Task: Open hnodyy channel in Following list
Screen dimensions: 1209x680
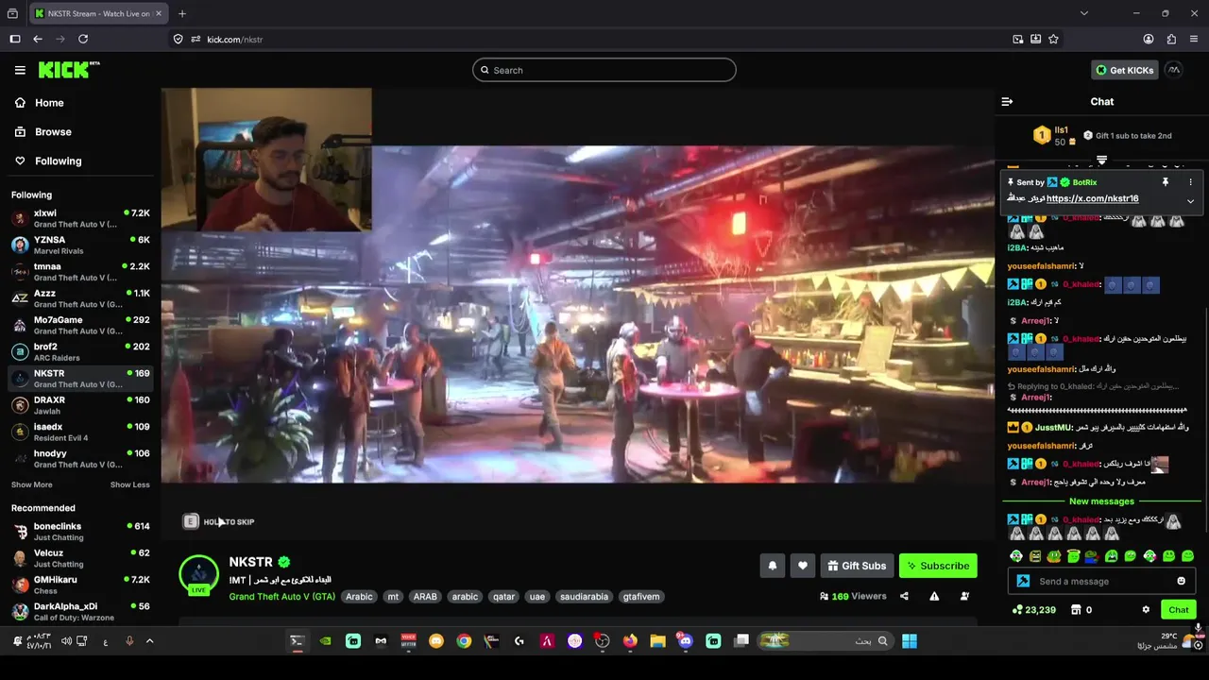Action: click(x=80, y=458)
